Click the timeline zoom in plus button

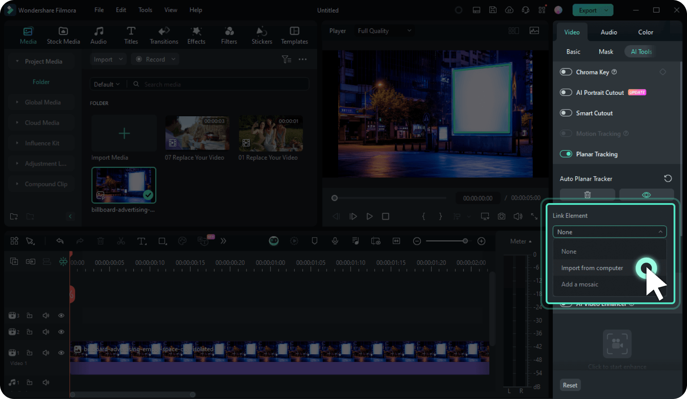click(481, 241)
